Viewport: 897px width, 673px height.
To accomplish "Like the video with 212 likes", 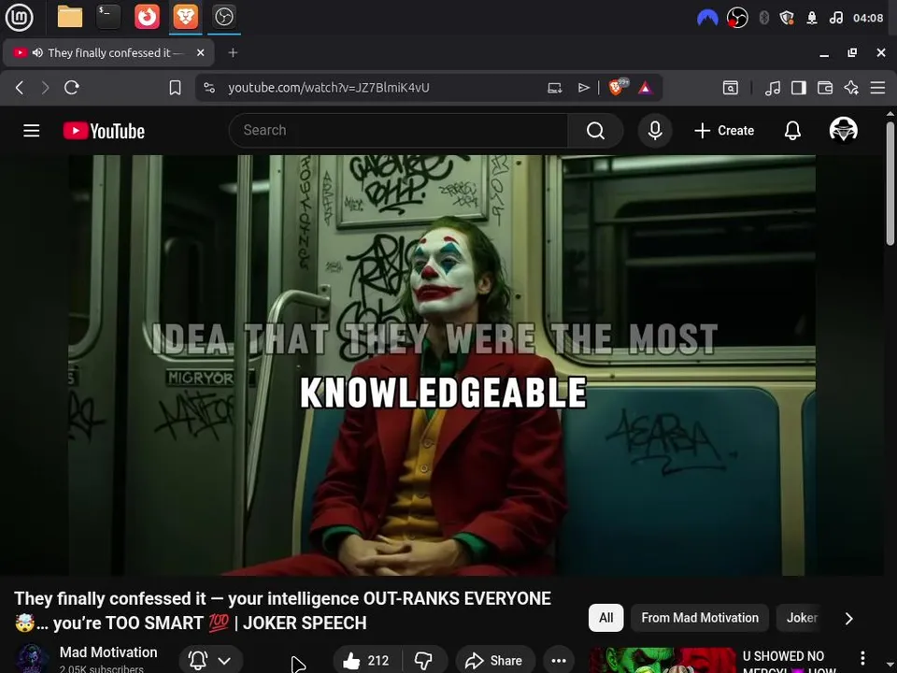I will pyautogui.click(x=367, y=661).
